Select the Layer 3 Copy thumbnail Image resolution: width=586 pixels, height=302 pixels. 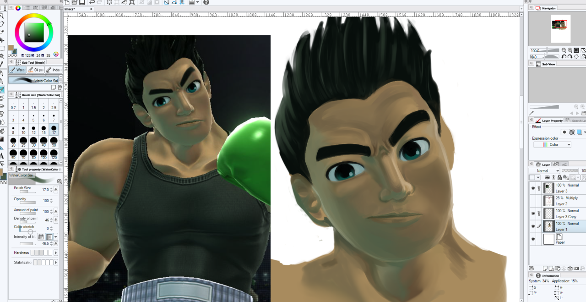coord(548,214)
